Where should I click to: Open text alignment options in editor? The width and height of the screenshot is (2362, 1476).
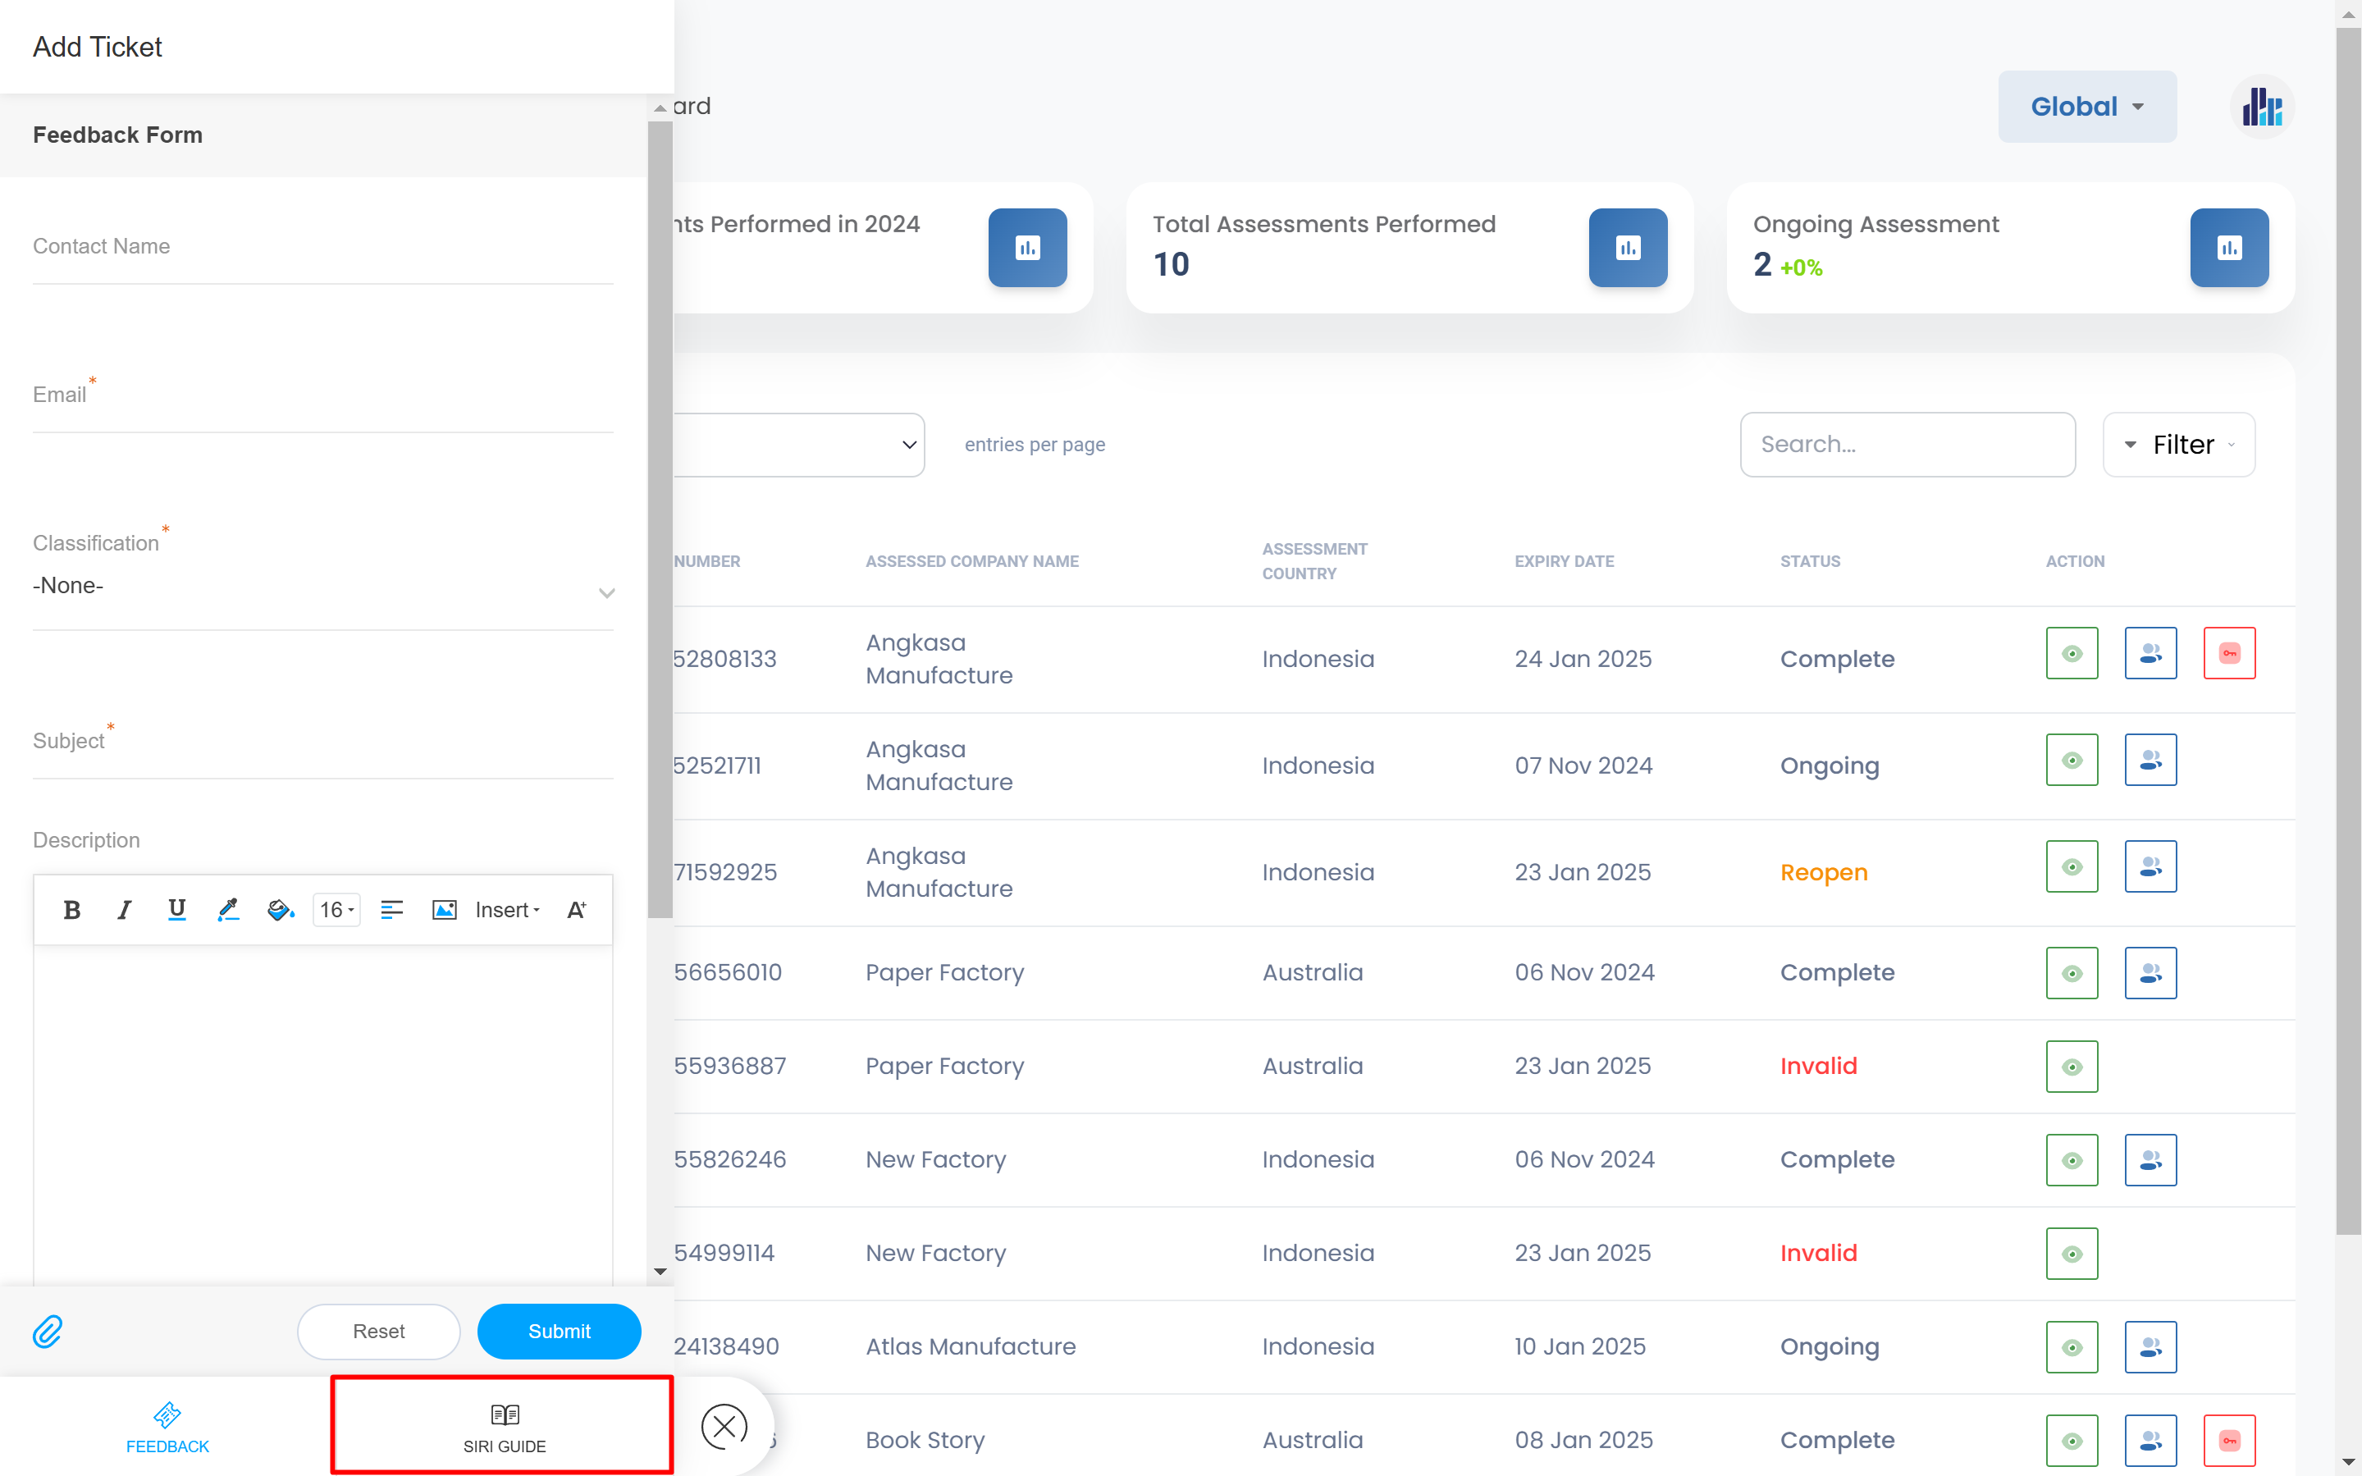[391, 910]
